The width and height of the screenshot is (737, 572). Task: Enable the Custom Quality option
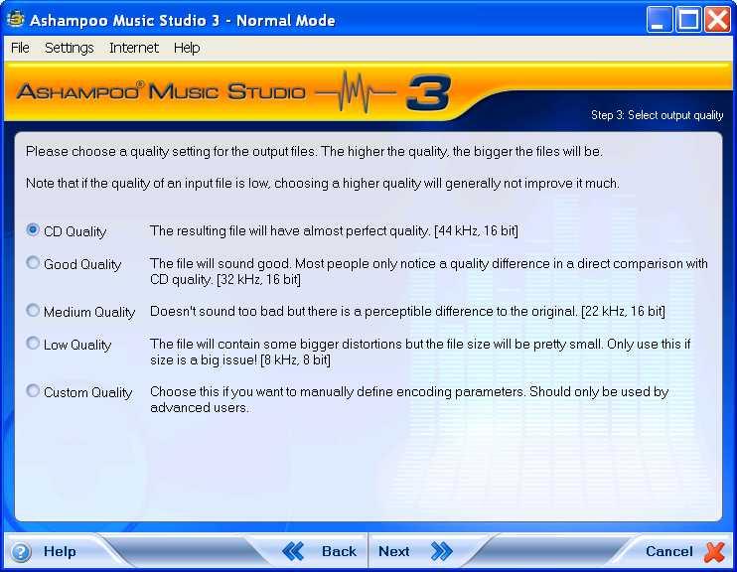coord(34,391)
